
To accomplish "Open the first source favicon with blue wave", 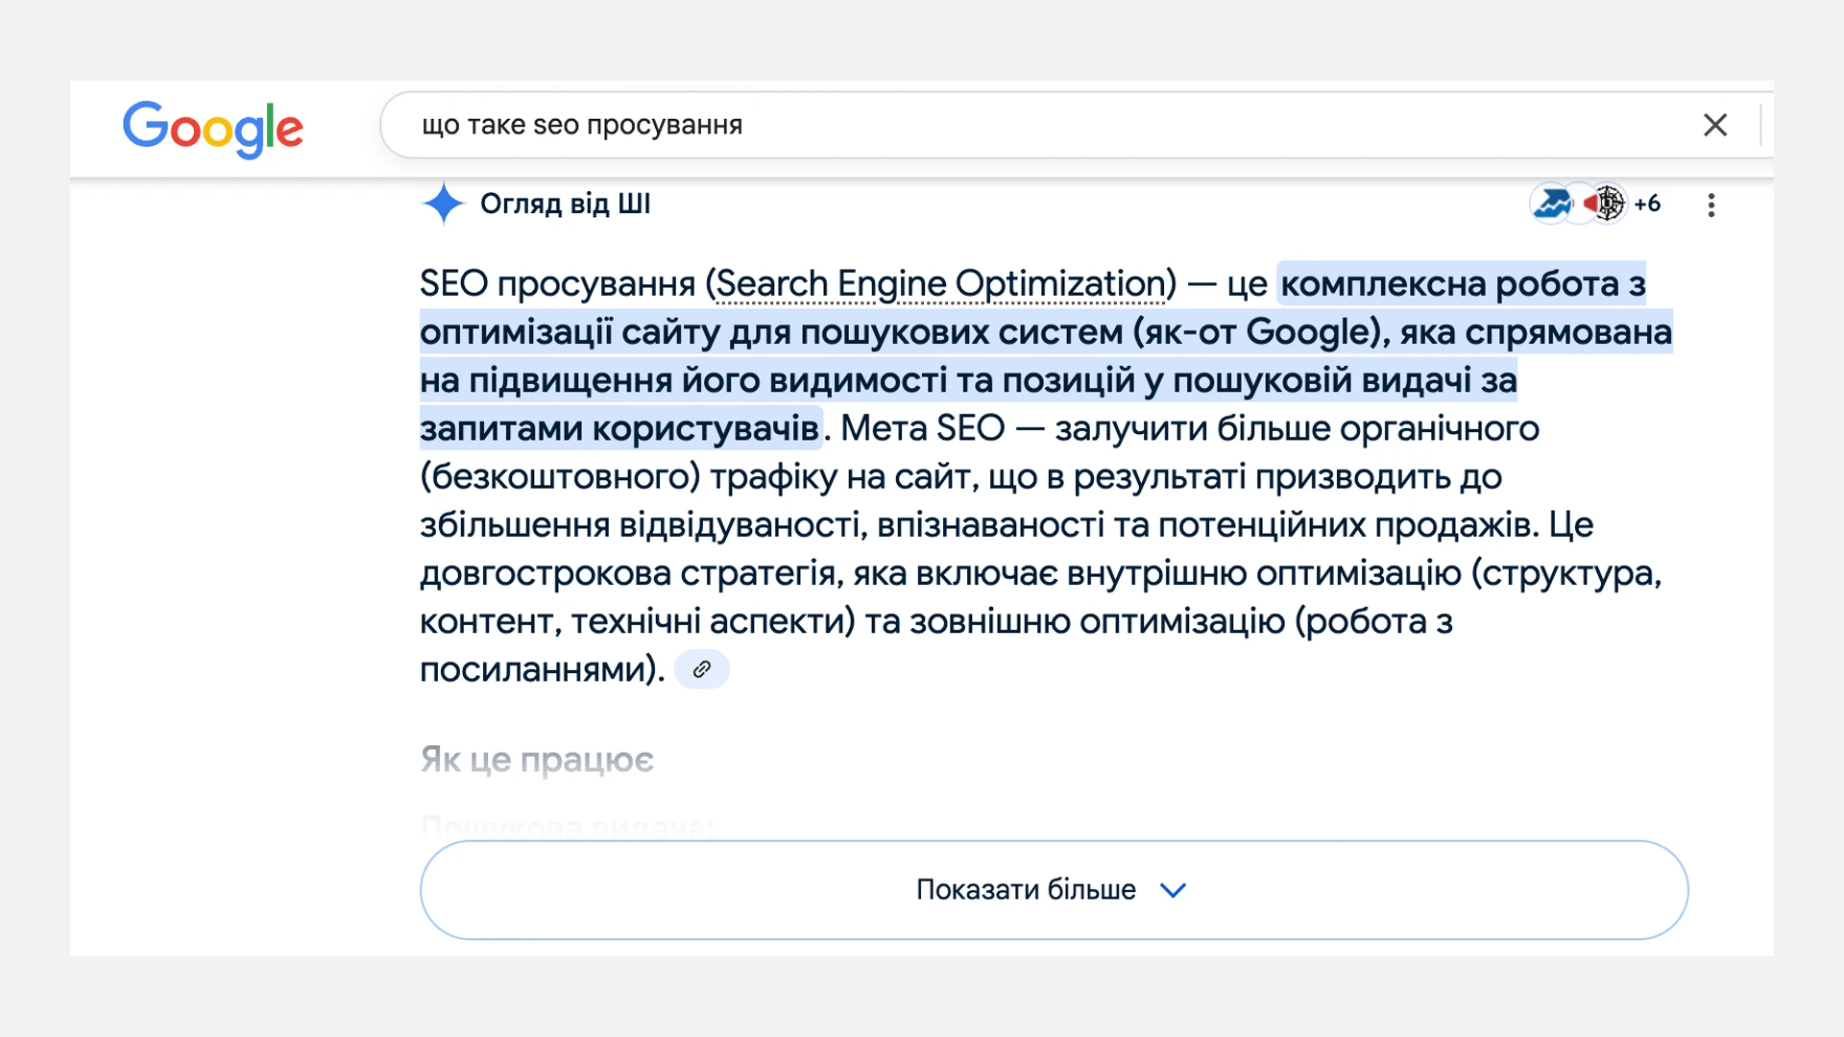I will coord(1551,204).
